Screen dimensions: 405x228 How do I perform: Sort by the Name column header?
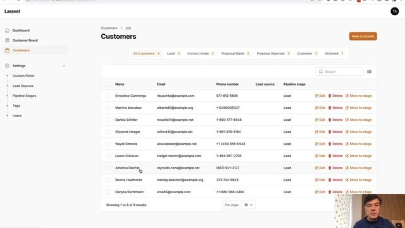pos(120,84)
